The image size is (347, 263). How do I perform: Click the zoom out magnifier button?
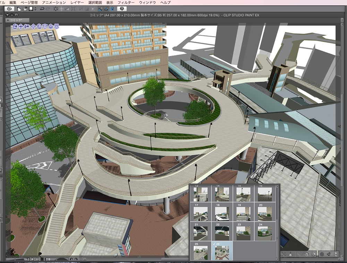tap(32, 259)
